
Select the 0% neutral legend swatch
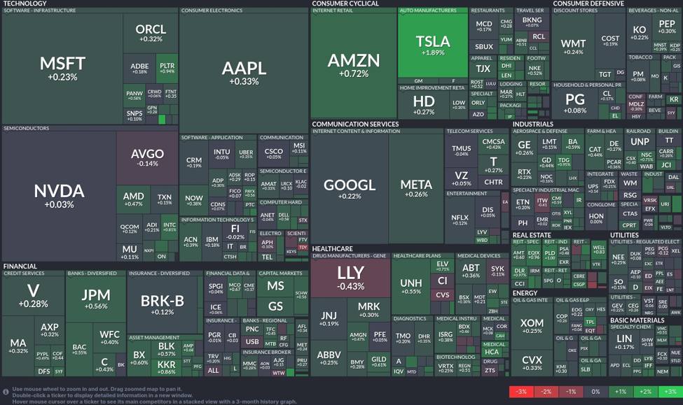[595, 392]
